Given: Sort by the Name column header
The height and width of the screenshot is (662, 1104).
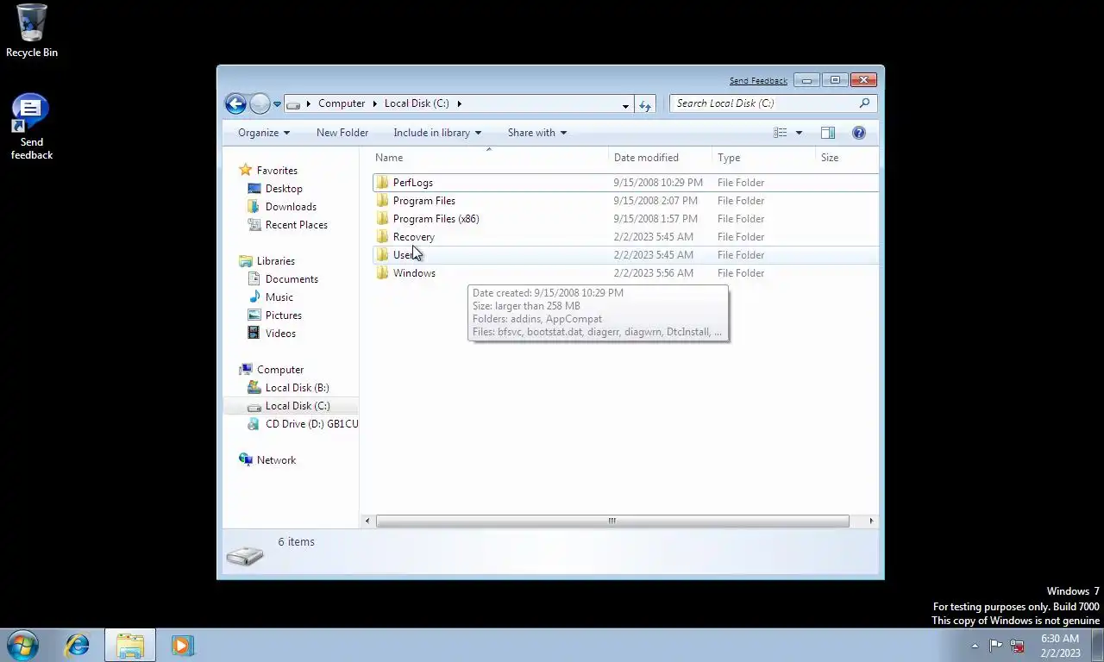Looking at the screenshot, I should point(490,158).
